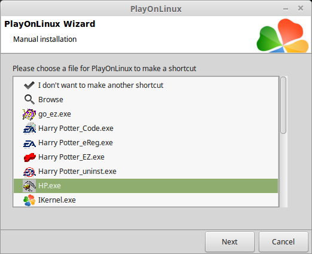Click the EA icon beside Harry Potter_Code.exe
This screenshot has width=312, height=254.
pyautogui.click(x=29, y=128)
